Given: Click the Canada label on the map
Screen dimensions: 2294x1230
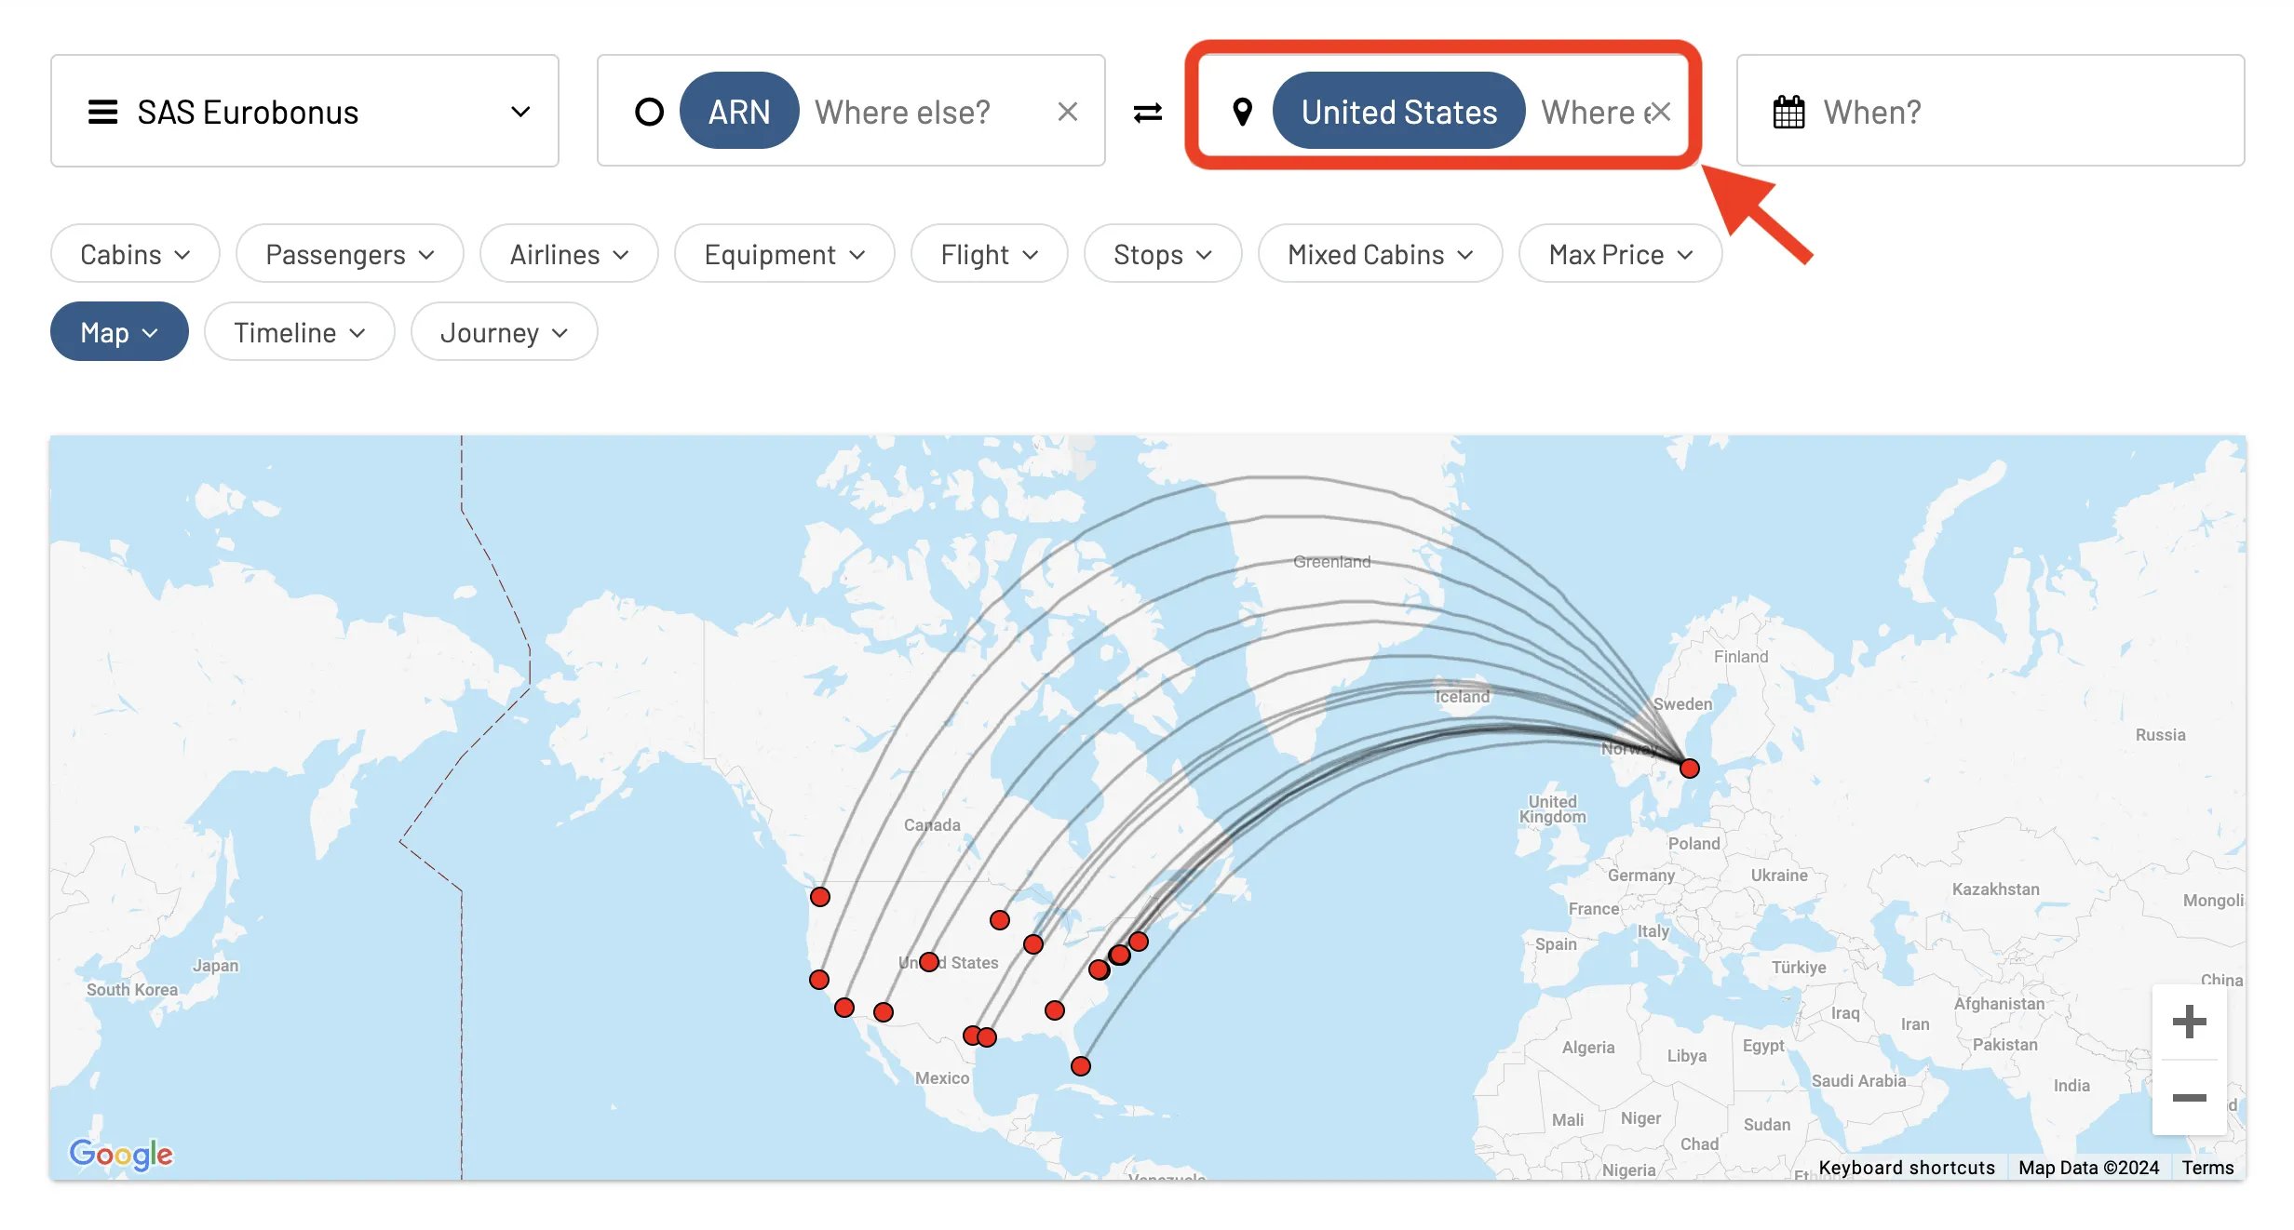Looking at the screenshot, I should (932, 825).
